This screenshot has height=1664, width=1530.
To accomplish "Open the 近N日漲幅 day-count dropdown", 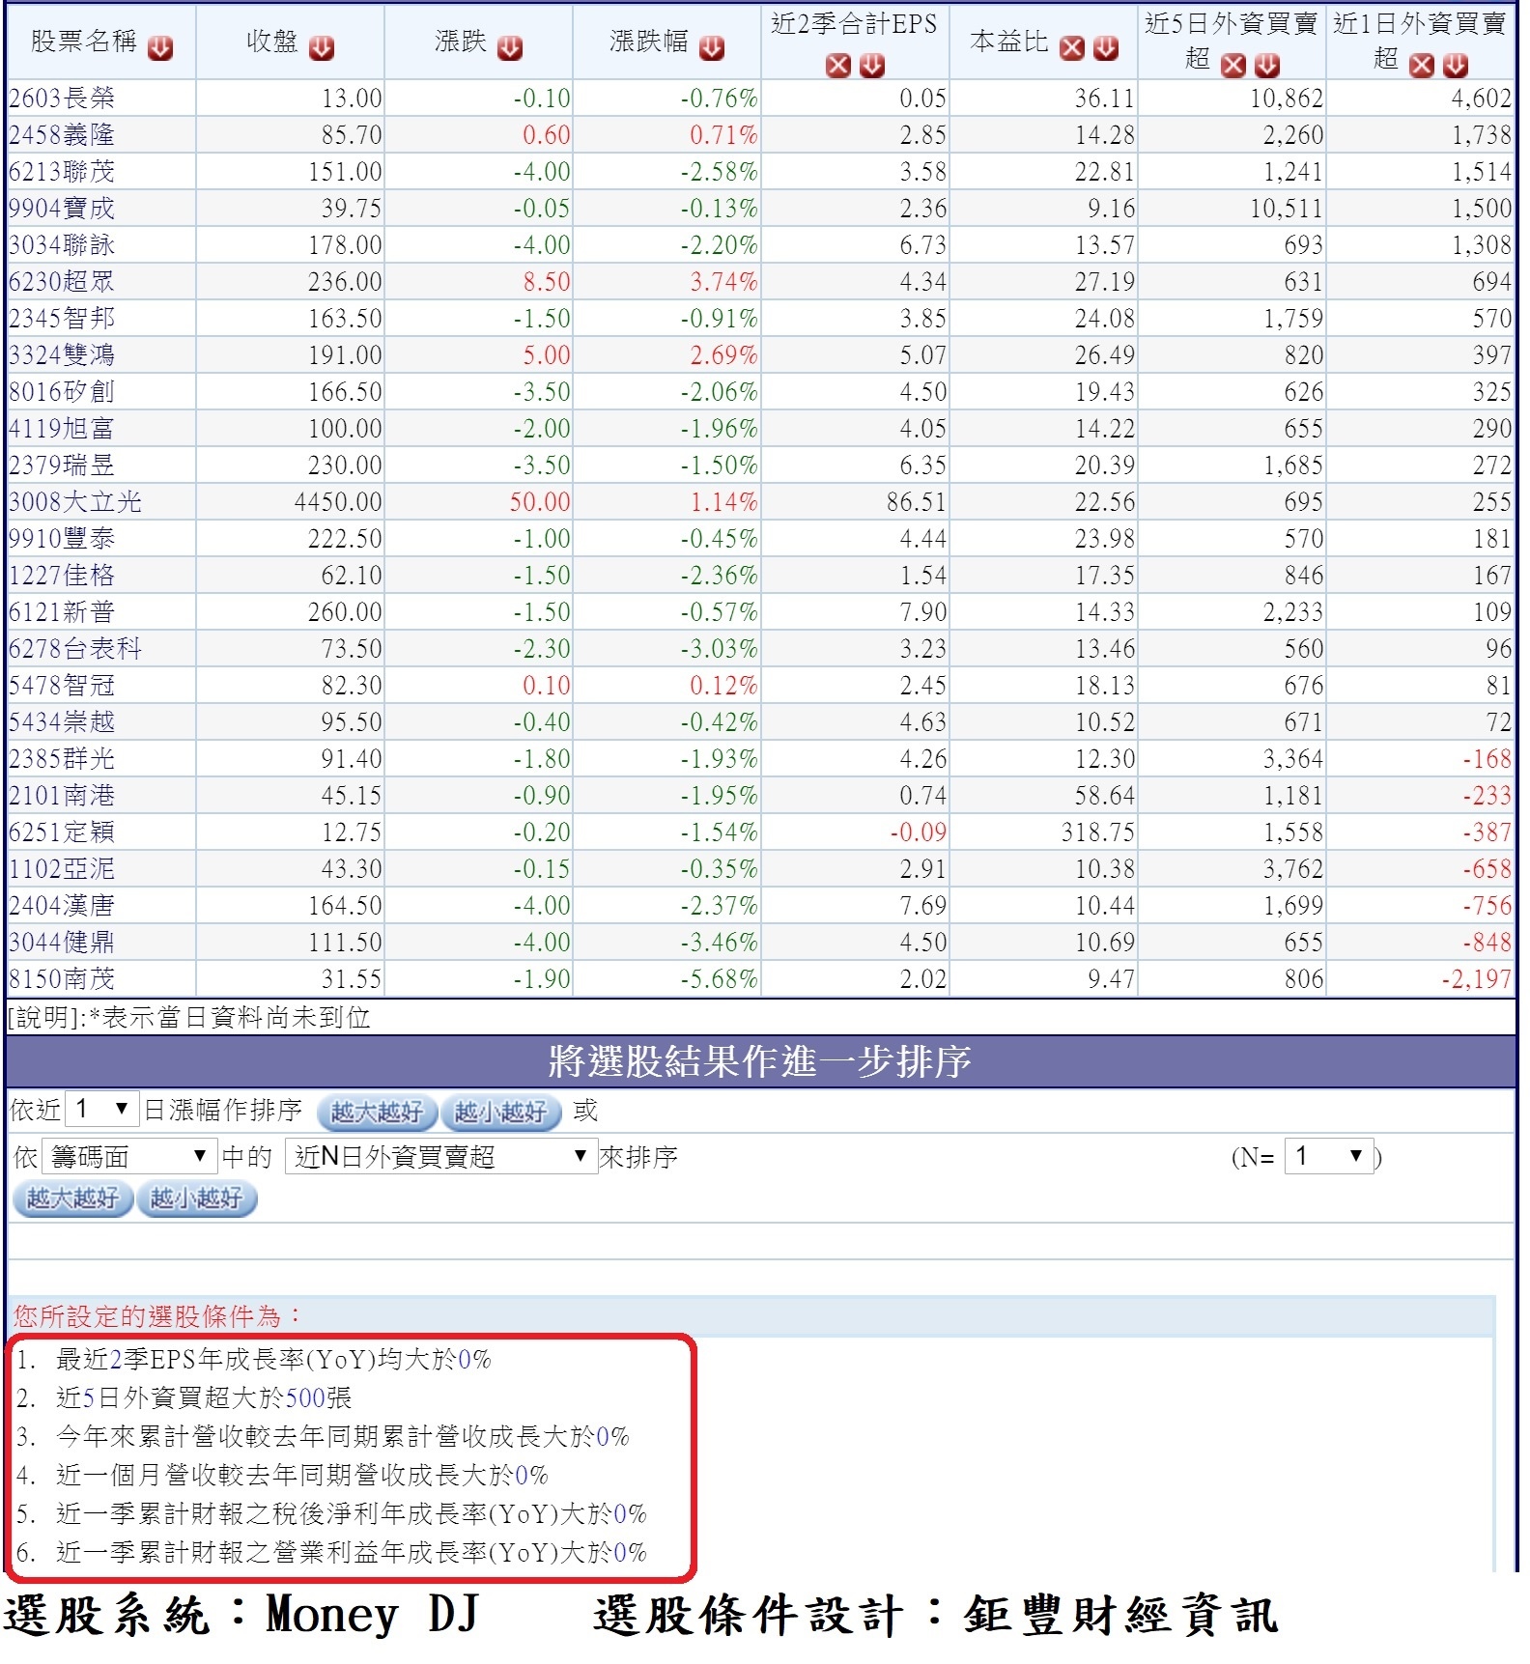I will (101, 1109).
